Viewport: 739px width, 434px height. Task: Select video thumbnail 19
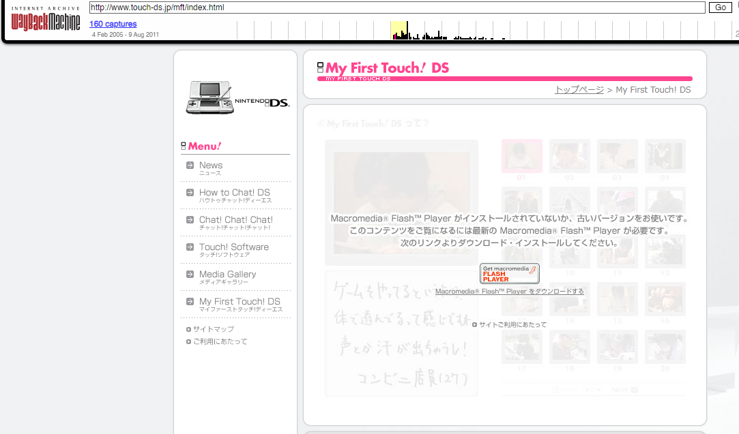point(617,347)
